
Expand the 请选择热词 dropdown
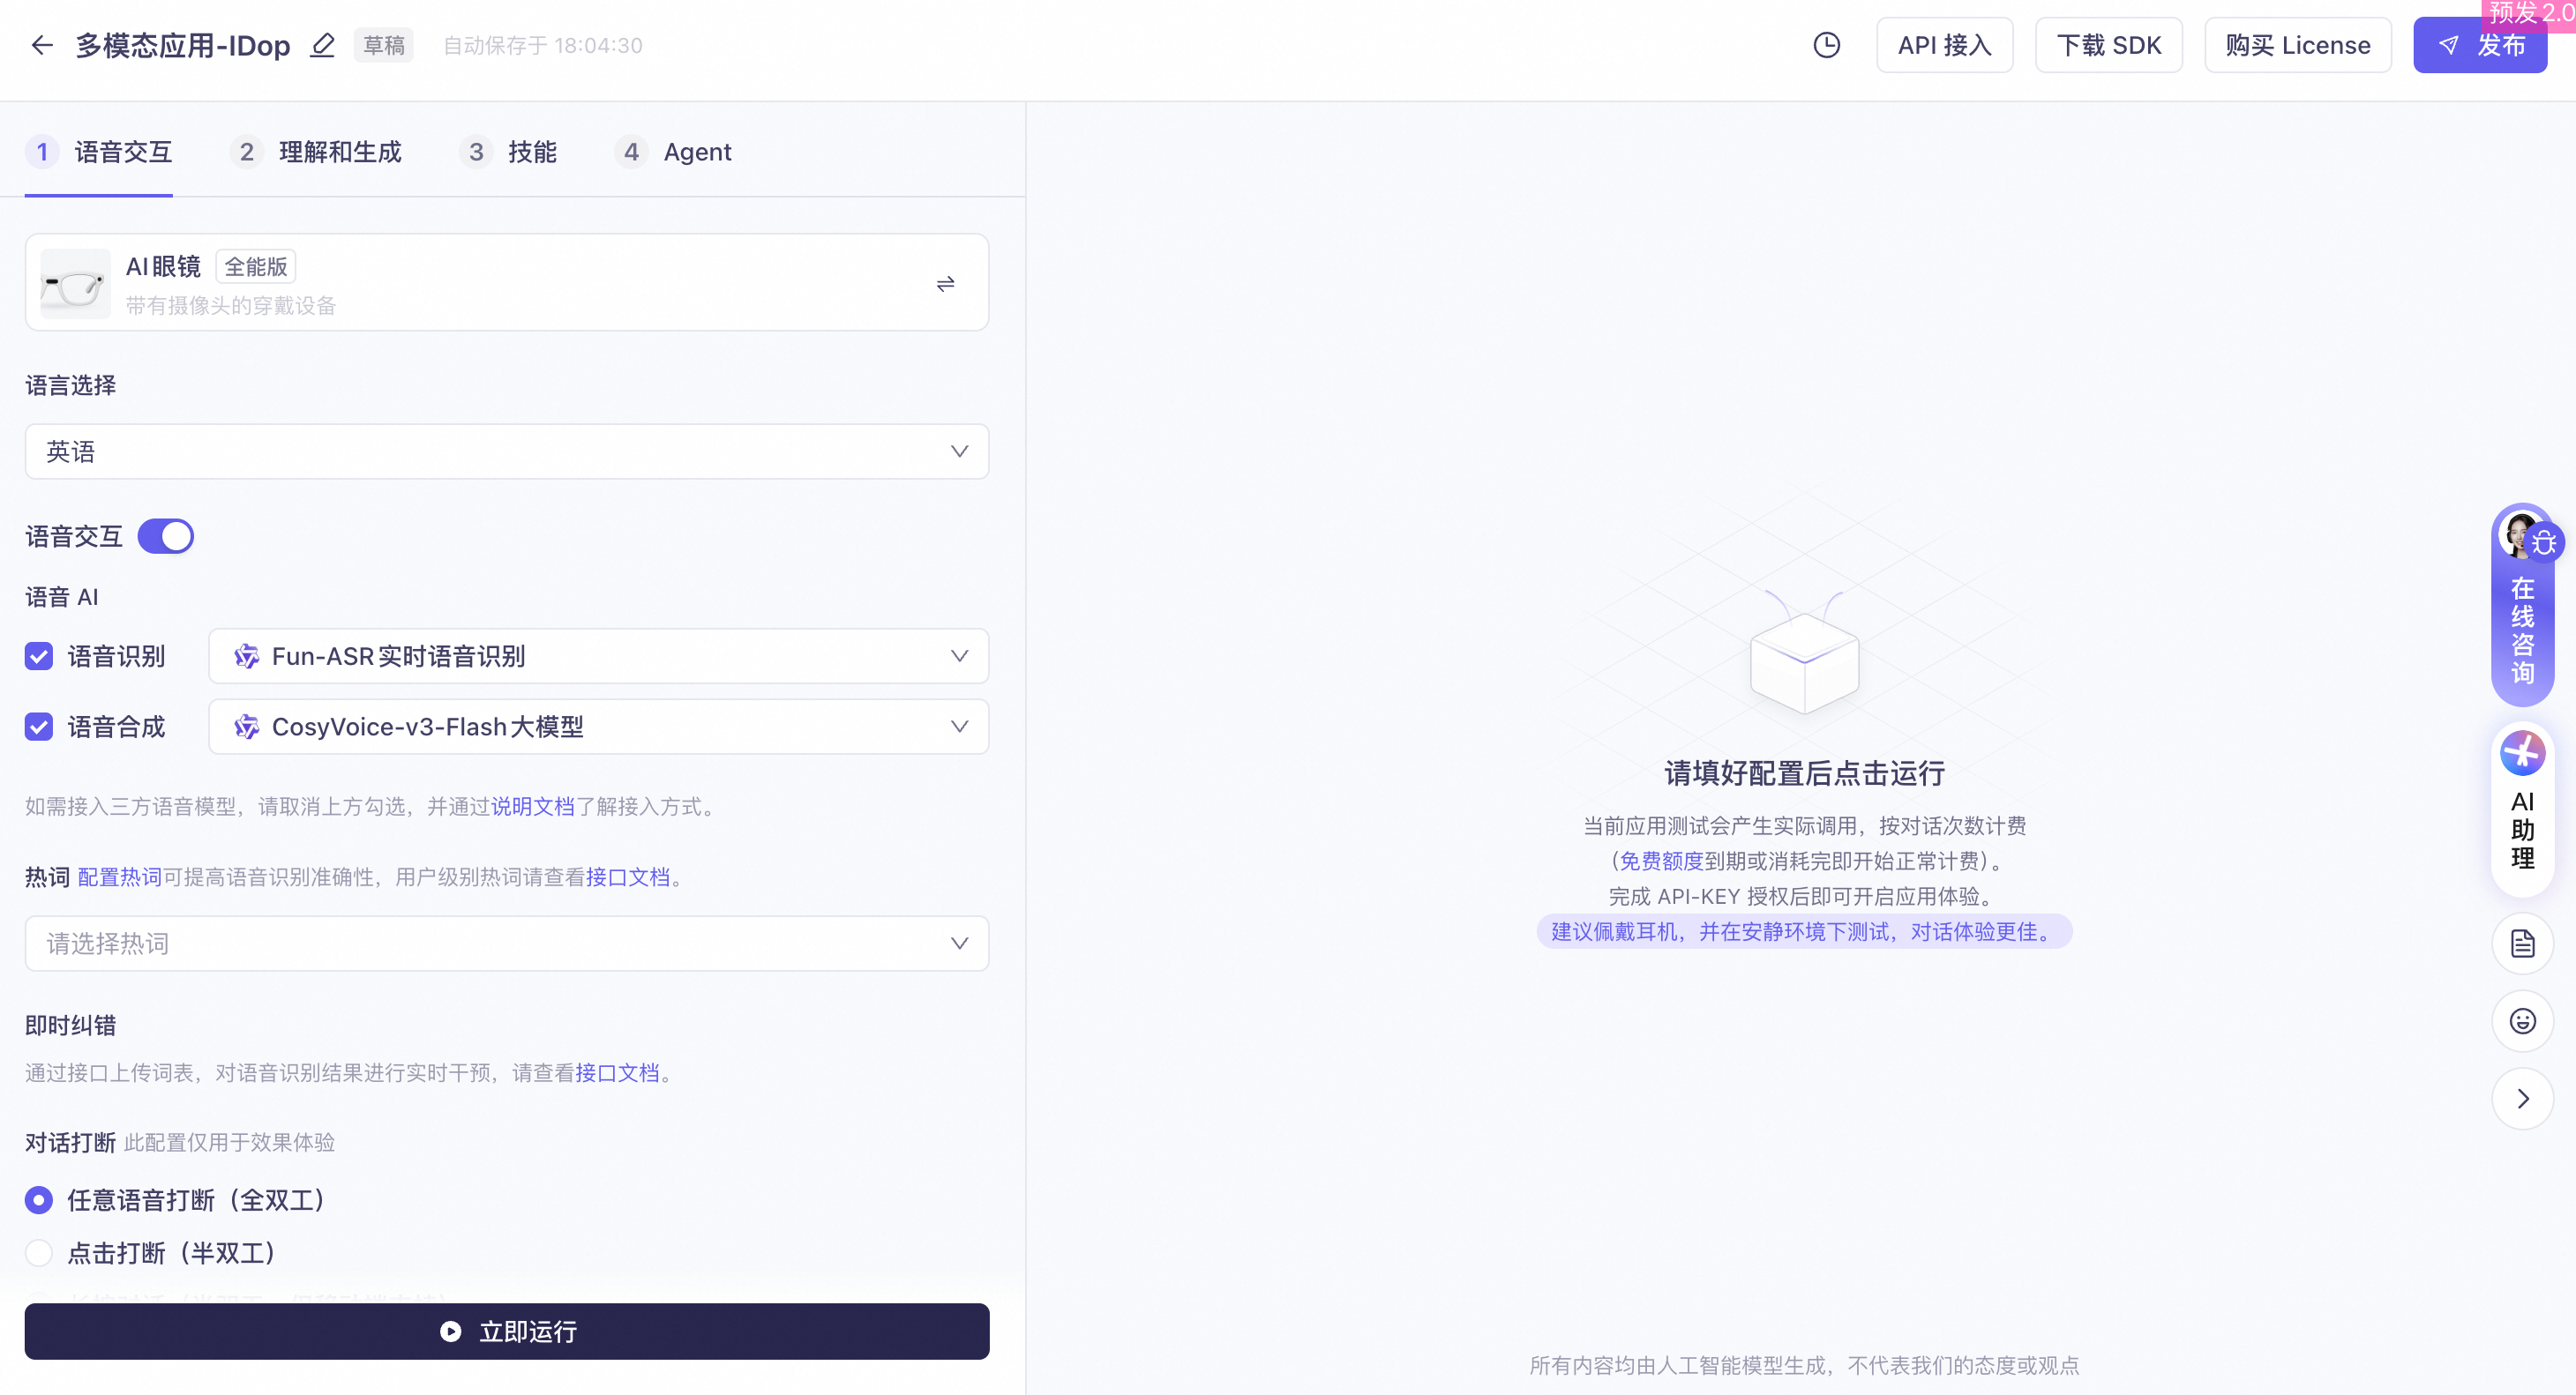pyautogui.click(x=506, y=944)
